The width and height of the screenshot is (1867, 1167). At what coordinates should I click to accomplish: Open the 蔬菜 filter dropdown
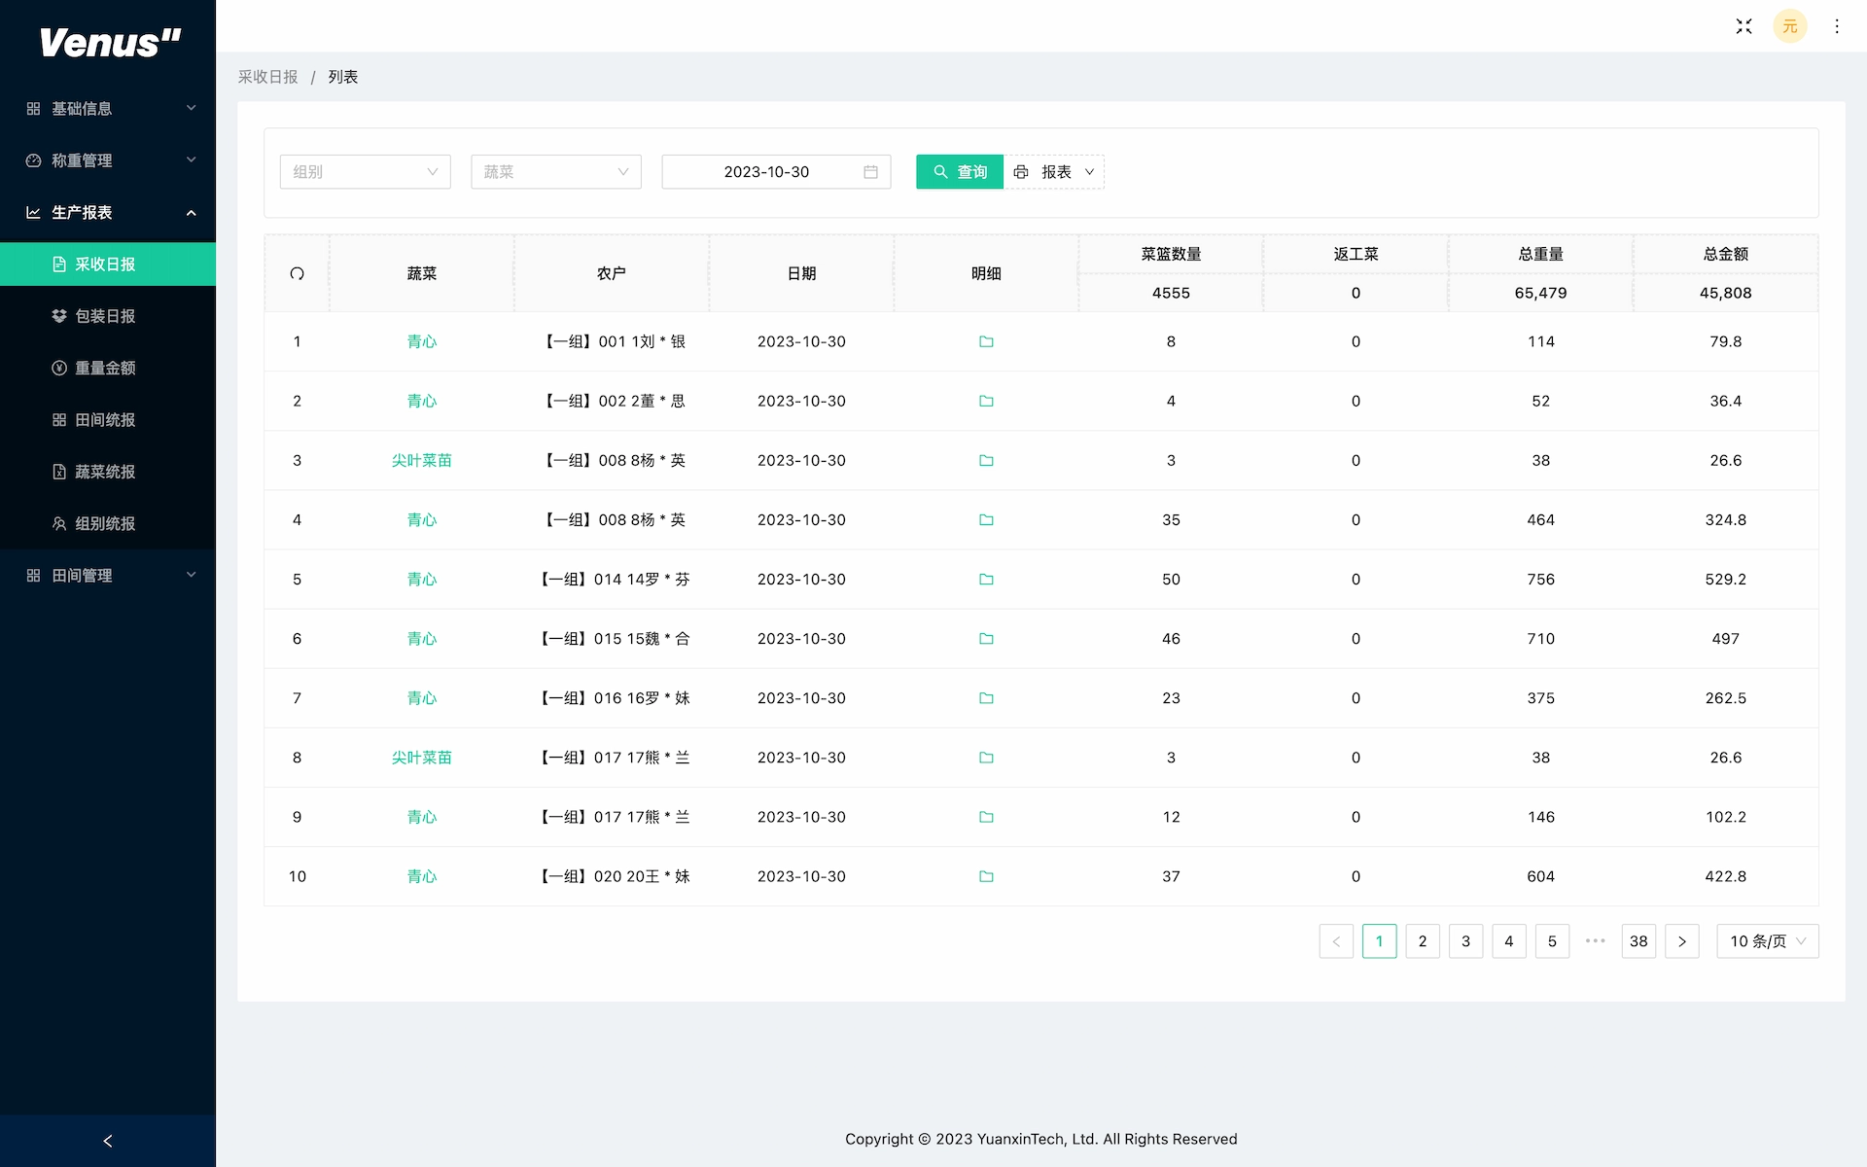[x=556, y=172]
